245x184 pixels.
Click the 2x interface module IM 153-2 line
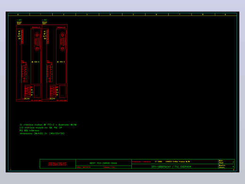pos(48,125)
